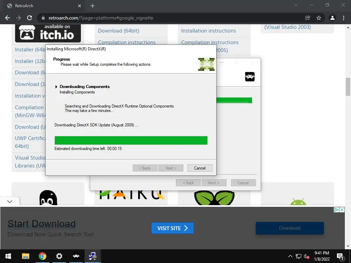Open Chrome from the taskbar

point(42,256)
